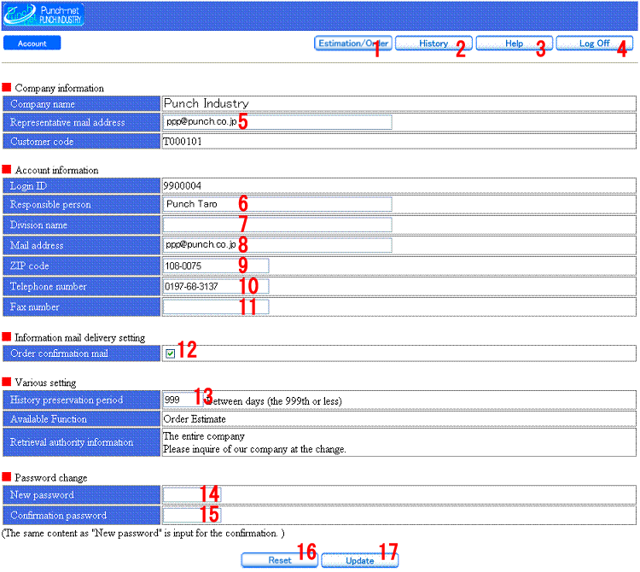Viewport: 640px width, 572px height.
Task: Open the History page
Action: pos(433,44)
